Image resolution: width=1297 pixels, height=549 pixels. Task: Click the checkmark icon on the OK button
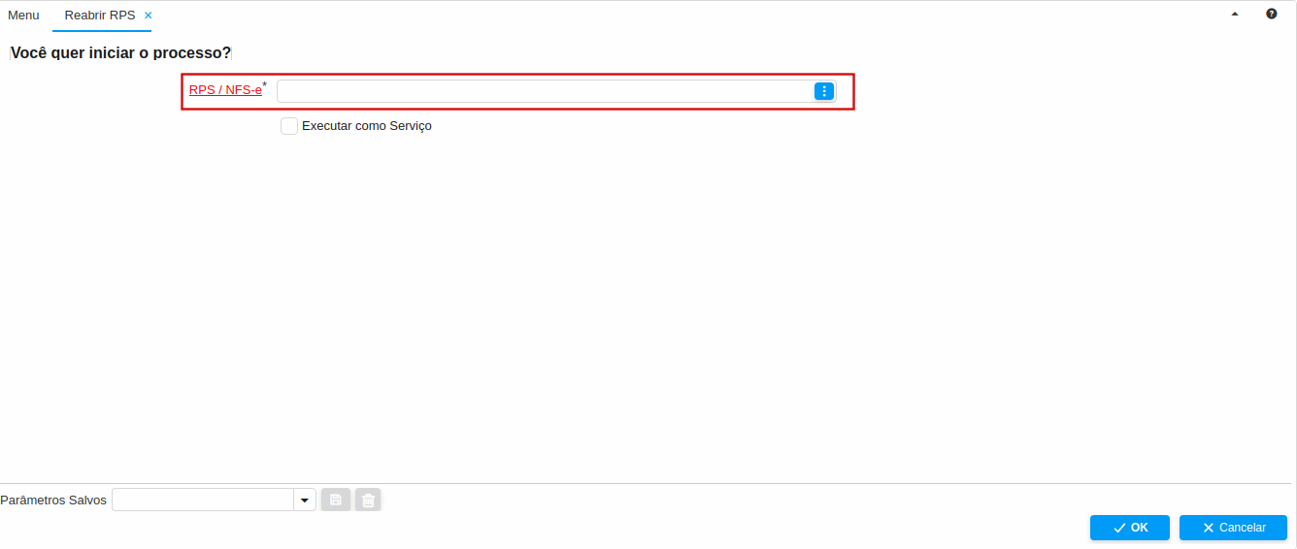click(x=1119, y=528)
